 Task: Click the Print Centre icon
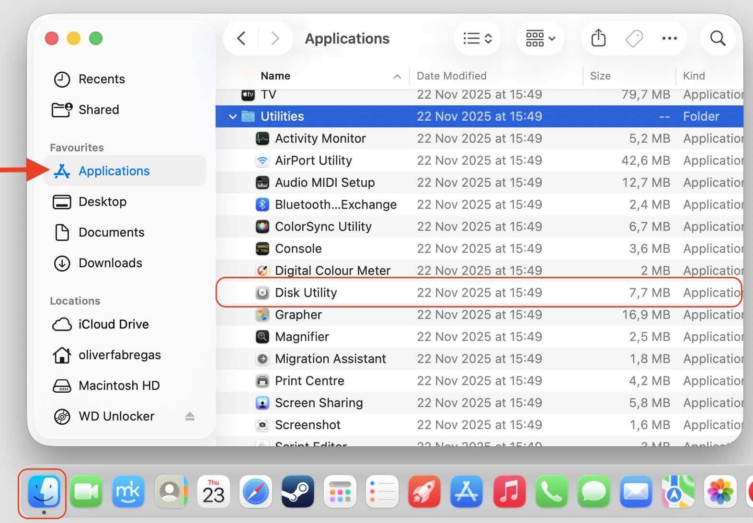click(x=262, y=381)
